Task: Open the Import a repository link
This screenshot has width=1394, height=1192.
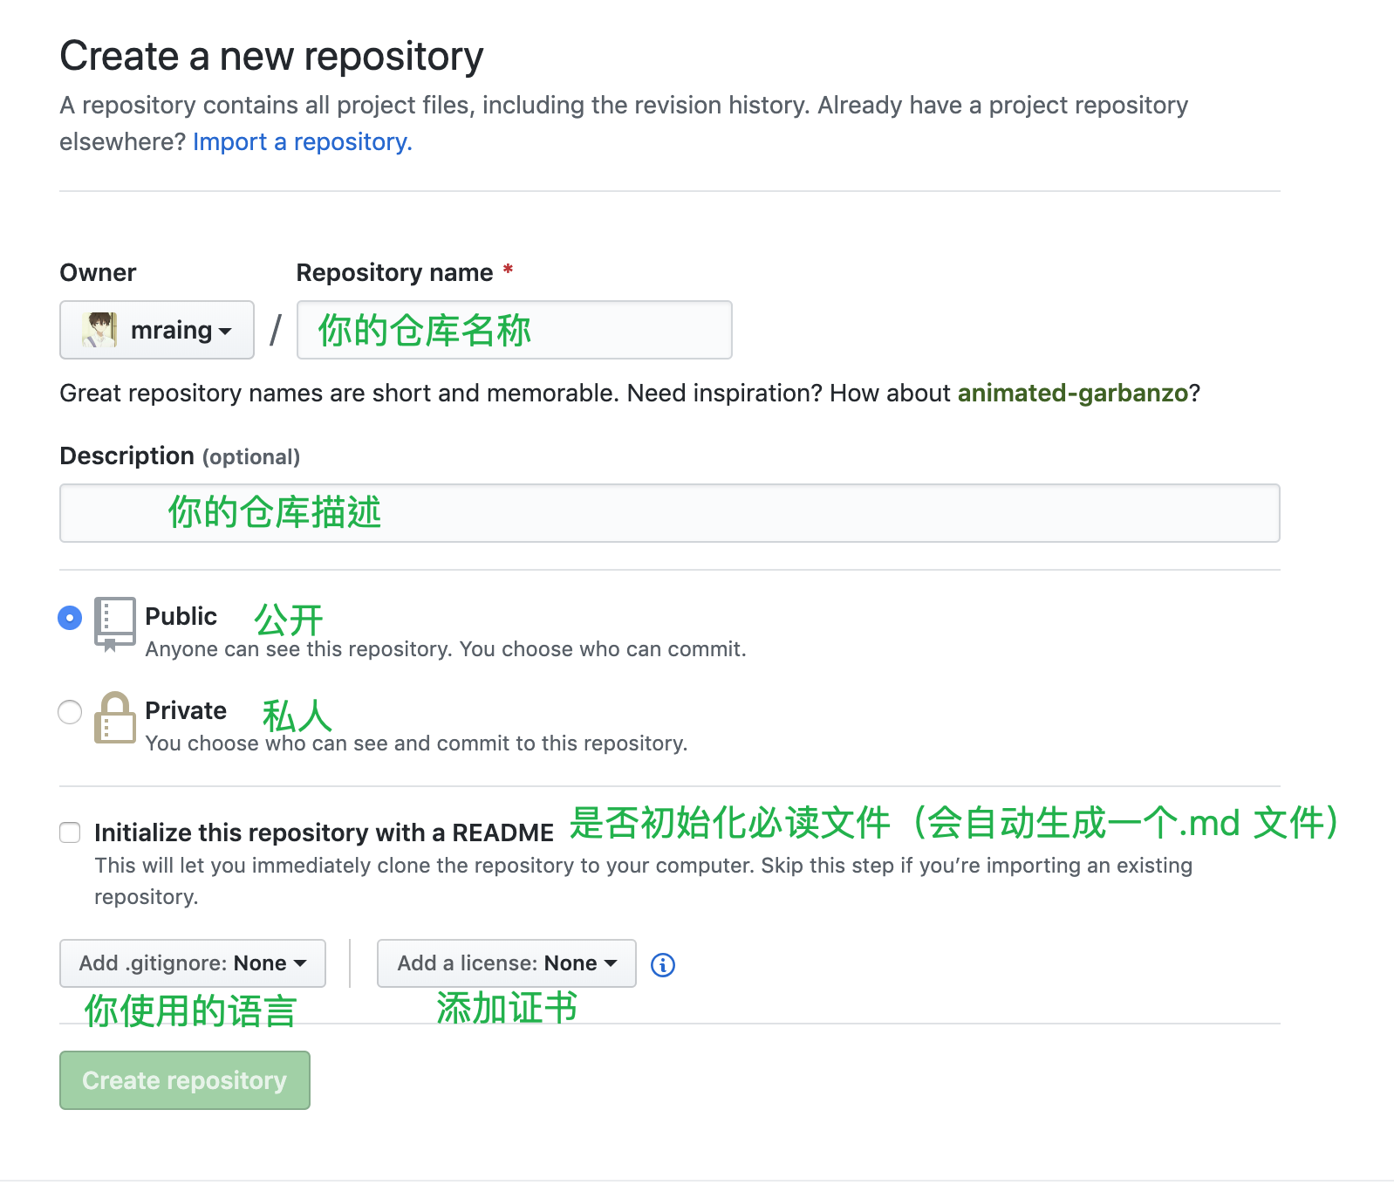Action: pyautogui.click(x=302, y=141)
